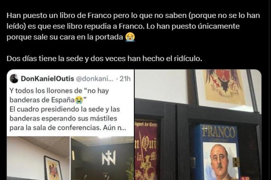The image size is (271, 180).
Task: Click the white NN logo on black wall
Action: tap(109, 157)
